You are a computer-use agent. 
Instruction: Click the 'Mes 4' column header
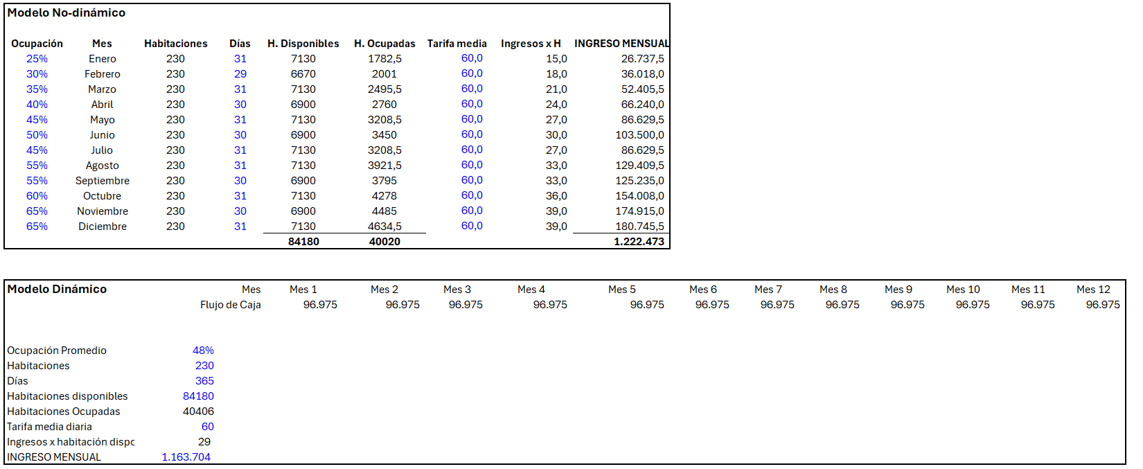[531, 290]
